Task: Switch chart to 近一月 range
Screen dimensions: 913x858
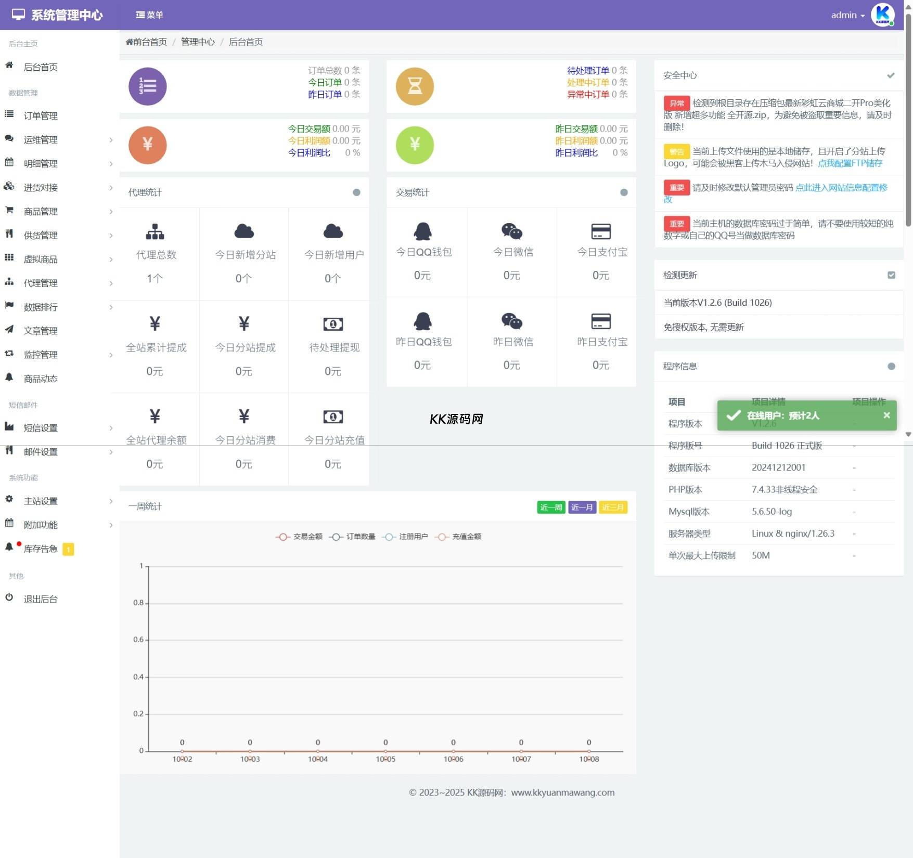Action: point(582,507)
